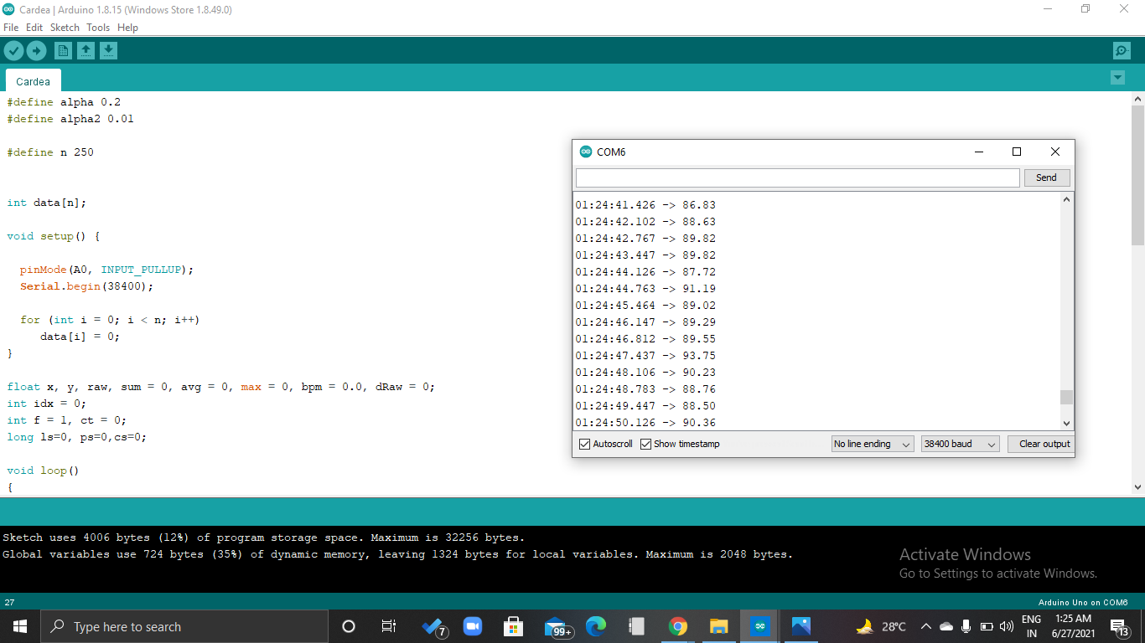Image resolution: width=1145 pixels, height=643 pixels.
Task: Open File Explorer on taskbar
Action: click(x=719, y=626)
